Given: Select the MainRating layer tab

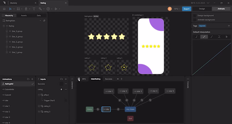Looking at the screenshot, I should coord(96,79).
